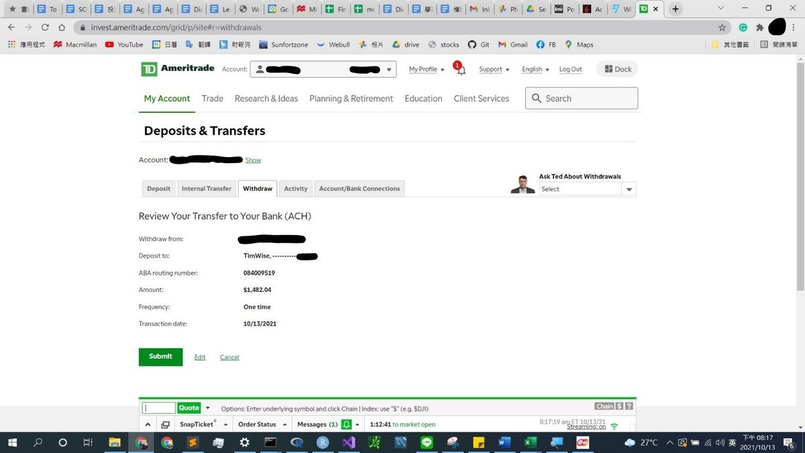Click the question mark help icon

point(629,406)
